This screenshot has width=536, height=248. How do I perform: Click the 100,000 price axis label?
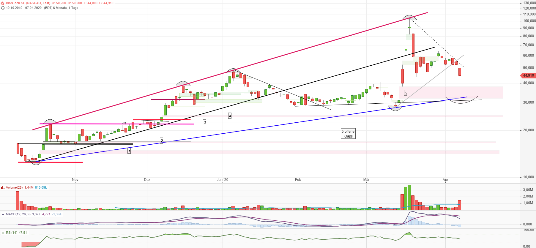[529, 21]
